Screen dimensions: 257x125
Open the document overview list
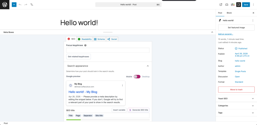tap(32, 5)
